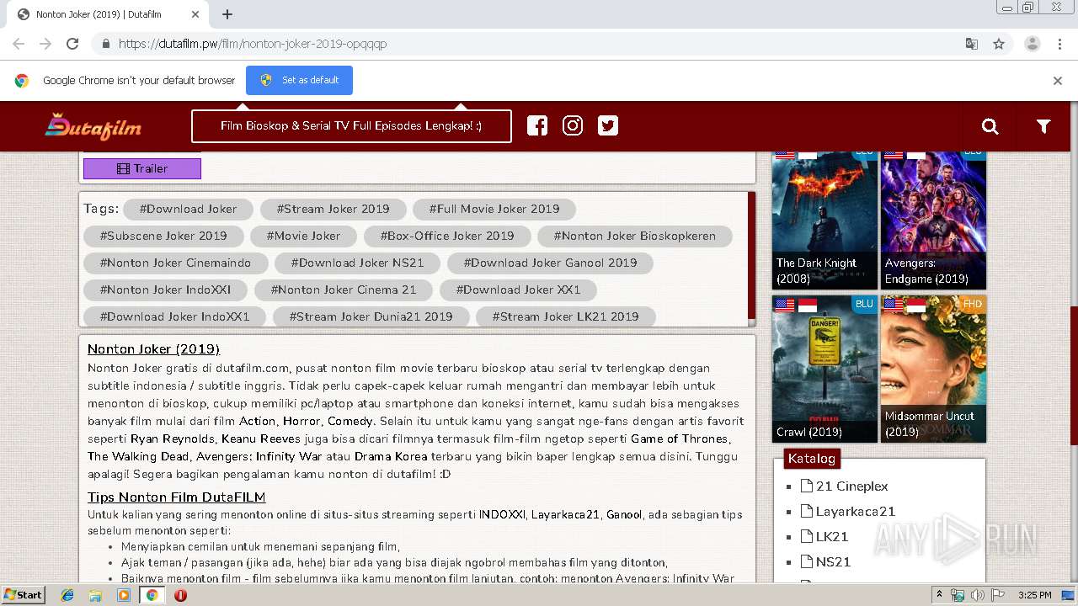Open the filter funnel icon
The height and width of the screenshot is (606, 1078).
tap(1043, 126)
